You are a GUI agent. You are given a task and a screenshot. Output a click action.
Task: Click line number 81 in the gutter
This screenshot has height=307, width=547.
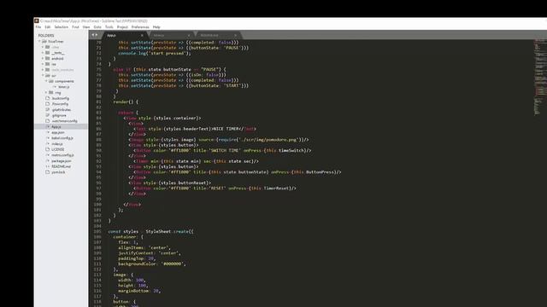point(98,101)
